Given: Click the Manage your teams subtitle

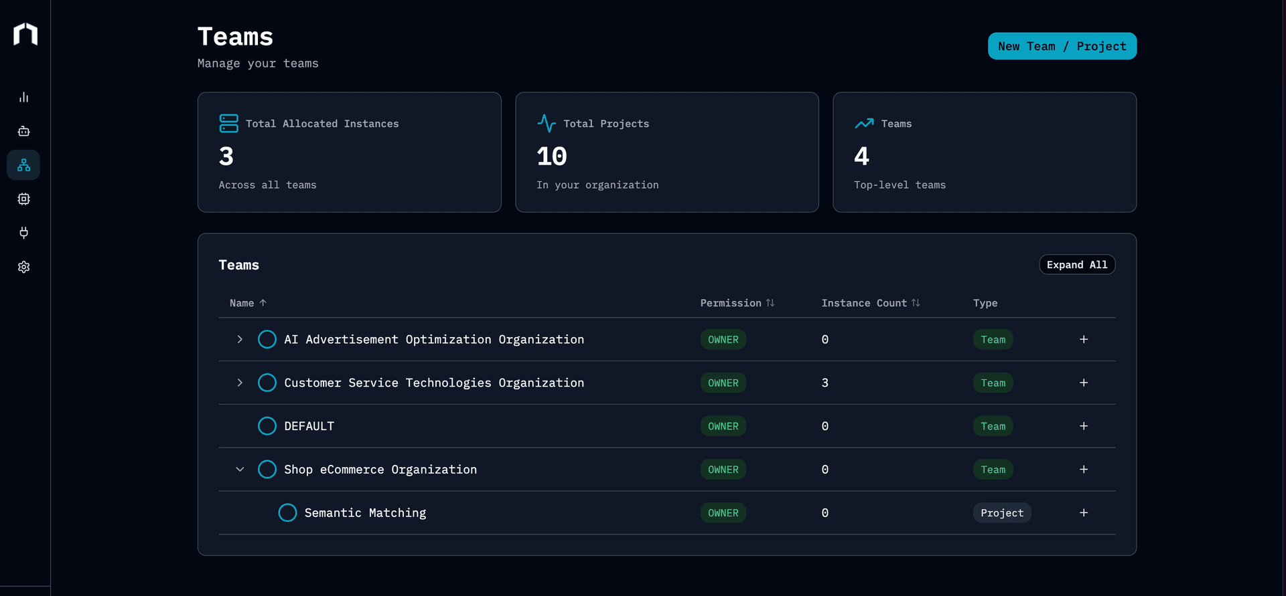Looking at the screenshot, I should (x=258, y=64).
